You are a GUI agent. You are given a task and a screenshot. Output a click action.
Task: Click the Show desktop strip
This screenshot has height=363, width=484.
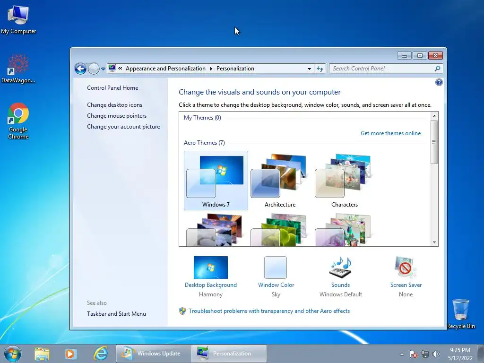tap(481, 354)
